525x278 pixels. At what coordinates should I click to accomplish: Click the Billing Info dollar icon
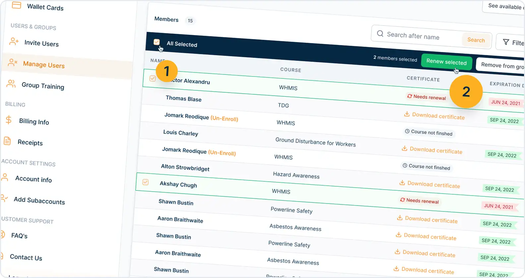(9, 120)
